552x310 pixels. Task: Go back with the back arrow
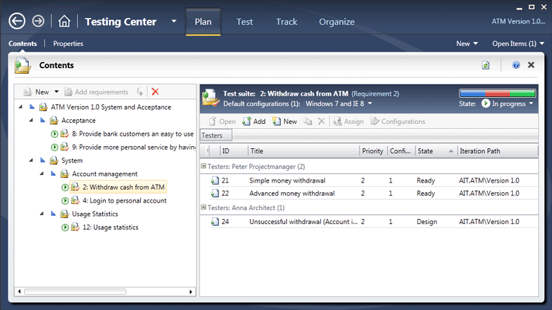pyautogui.click(x=17, y=21)
